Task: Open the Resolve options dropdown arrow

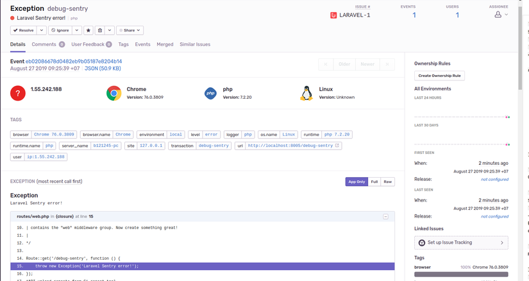Action: click(42, 30)
